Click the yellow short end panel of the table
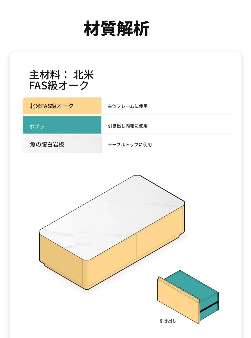 coord(61,259)
